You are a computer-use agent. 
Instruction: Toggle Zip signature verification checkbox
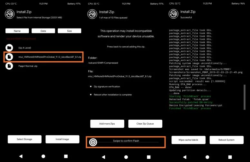point(91,87)
